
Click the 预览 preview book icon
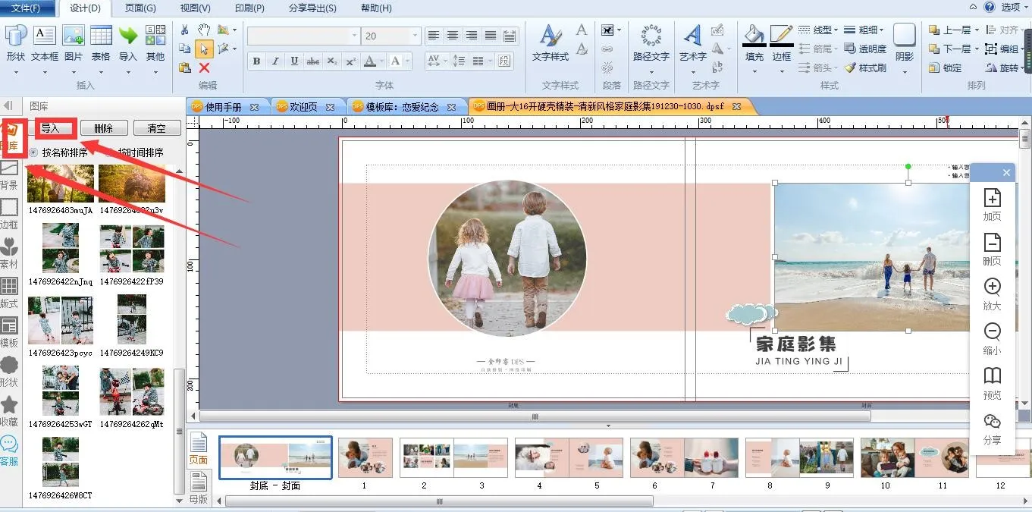pos(992,376)
